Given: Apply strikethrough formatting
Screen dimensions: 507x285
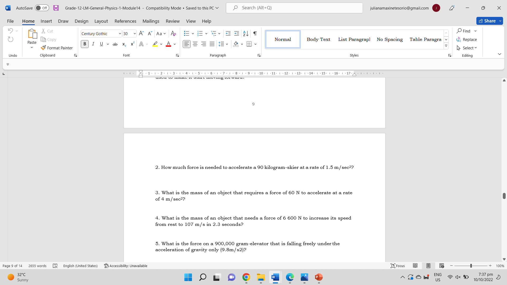Looking at the screenshot, I should [115, 44].
